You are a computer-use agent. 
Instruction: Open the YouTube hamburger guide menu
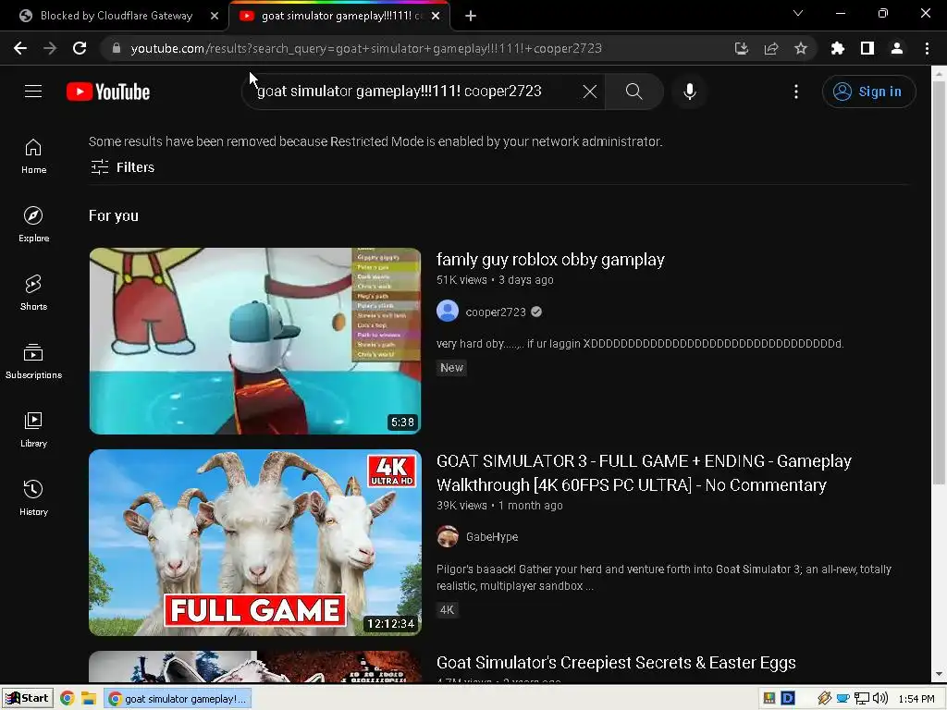33,92
